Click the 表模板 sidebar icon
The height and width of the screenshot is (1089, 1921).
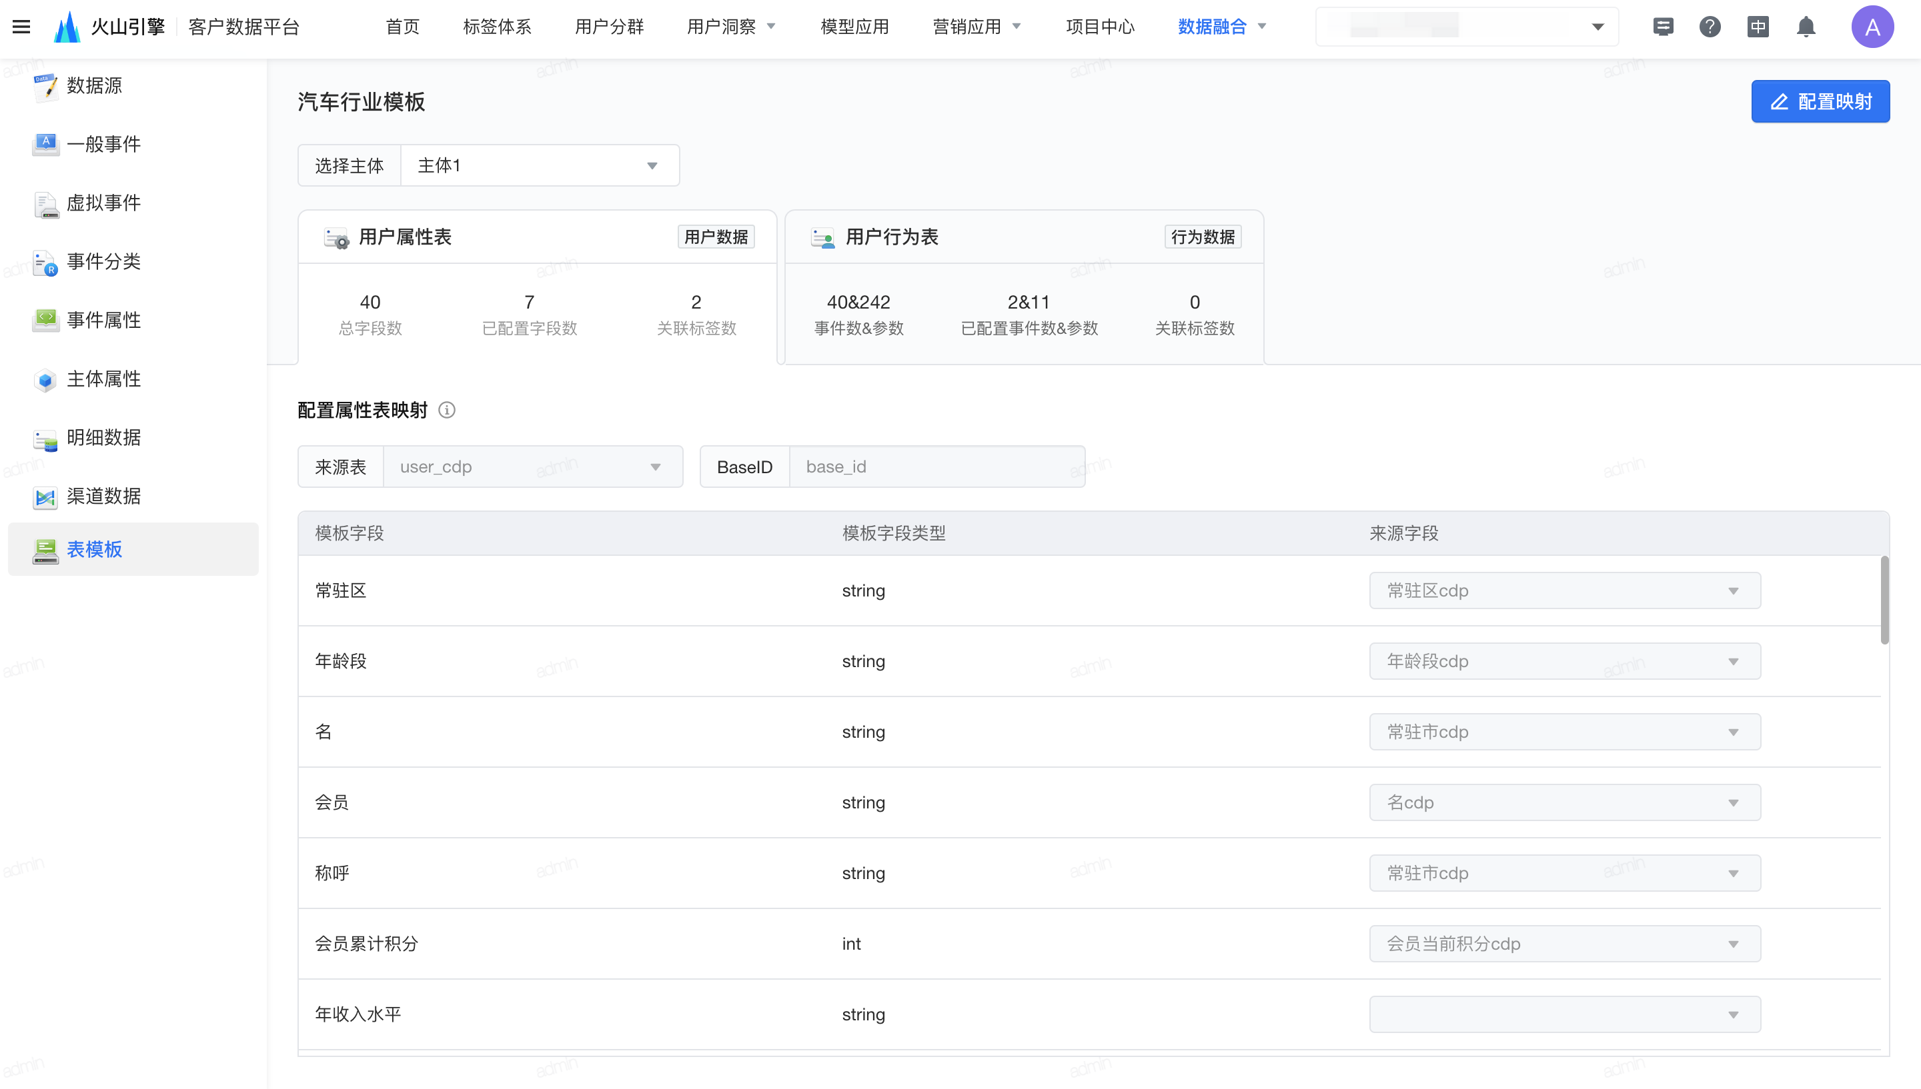tap(45, 550)
